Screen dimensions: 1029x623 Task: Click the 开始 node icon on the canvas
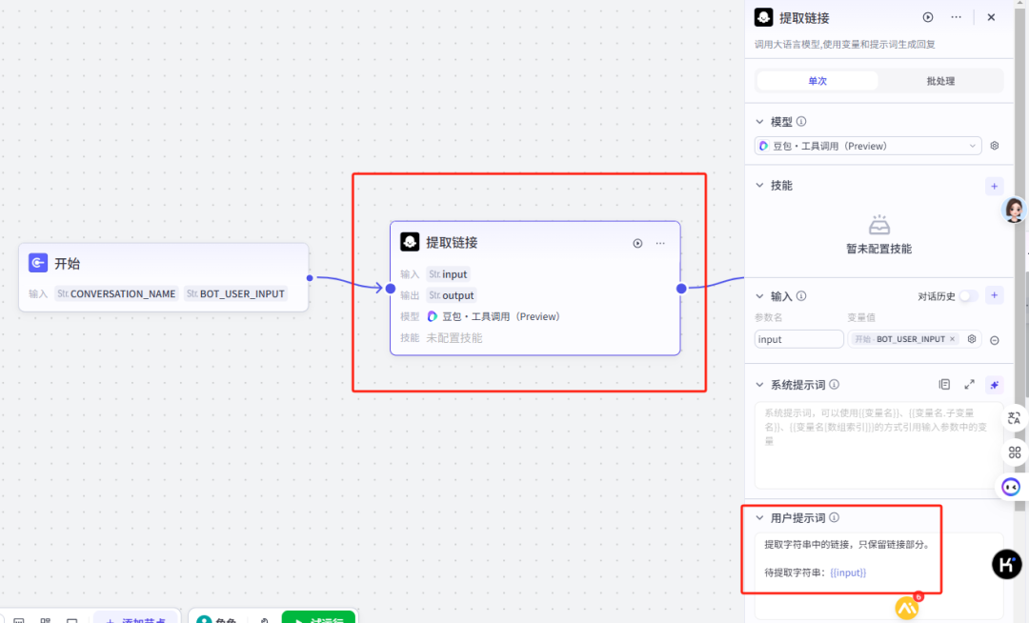click(38, 263)
